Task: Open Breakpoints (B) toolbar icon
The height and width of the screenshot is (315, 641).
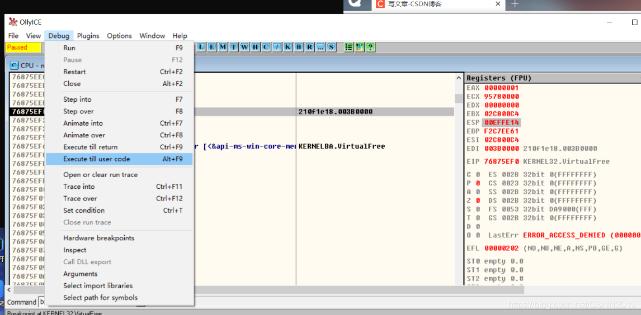Action: [x=299, y=47]
